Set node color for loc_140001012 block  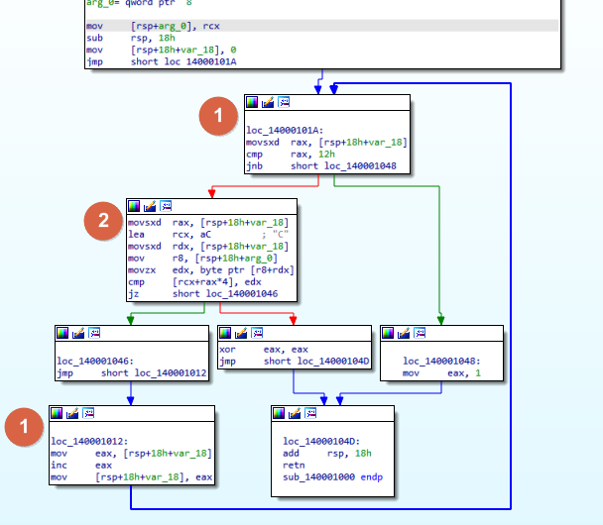coord(57,413)
